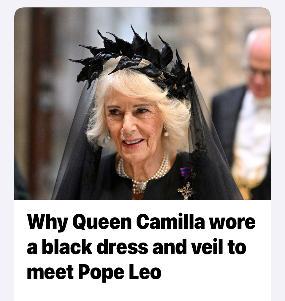Click the word 'Pope' in the headline
The image size is (285, 301).
click(101, 273)
